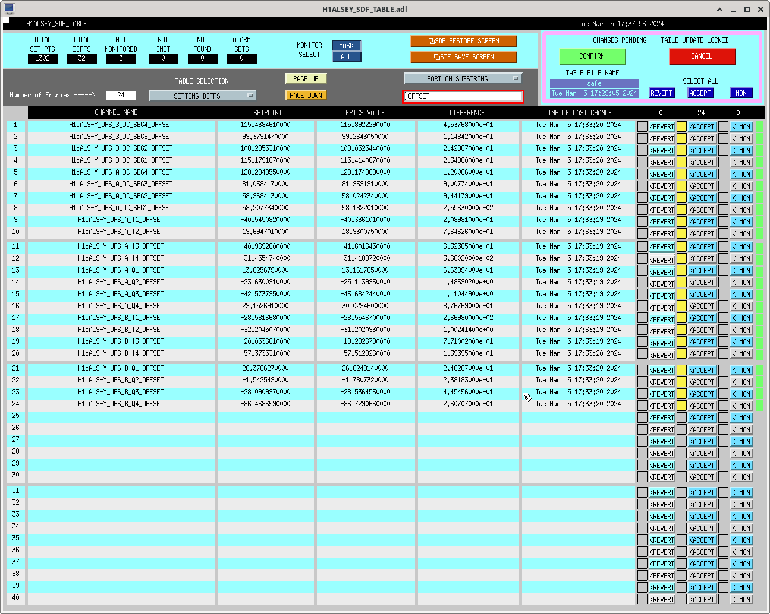Select ALL under Monitor Select
Screen dimensions: 770x614
pos(346,57)
